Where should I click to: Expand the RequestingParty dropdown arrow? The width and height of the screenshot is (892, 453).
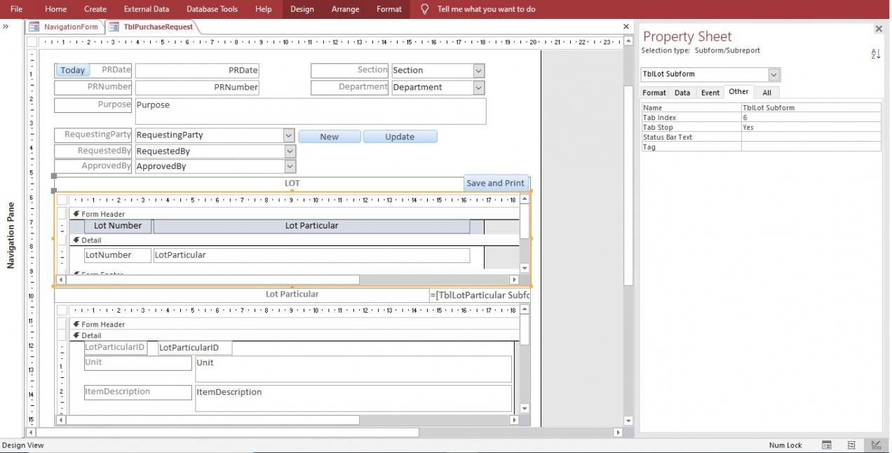point(289,135)
